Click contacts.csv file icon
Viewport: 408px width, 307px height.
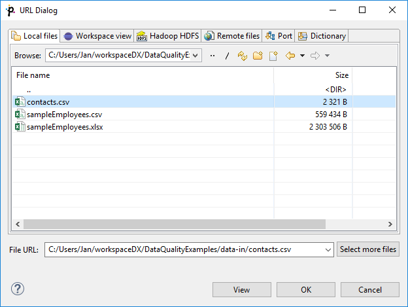tap(20, 102)
